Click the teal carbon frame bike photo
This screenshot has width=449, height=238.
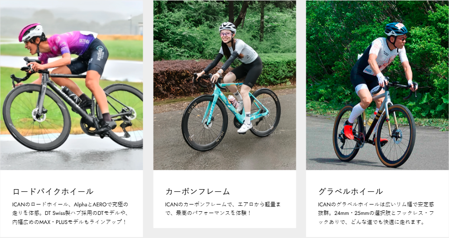click(x=225, y=85)
